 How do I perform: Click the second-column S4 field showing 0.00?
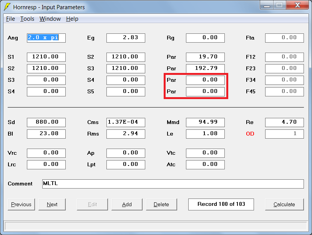click(126, 80)
